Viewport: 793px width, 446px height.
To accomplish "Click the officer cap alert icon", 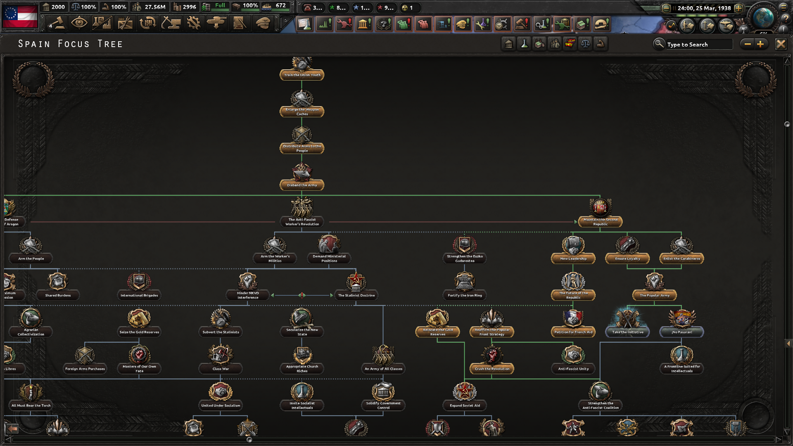I will 463,24.
